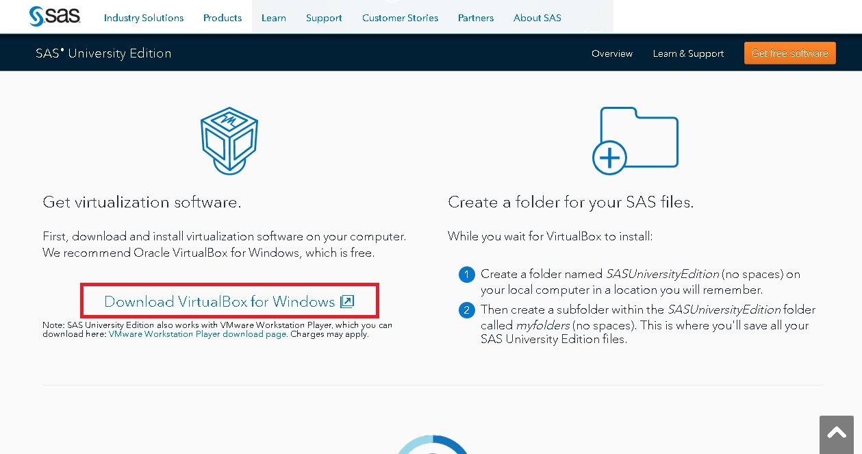
Task: Open the Support menu
Action: click(324, 18)
